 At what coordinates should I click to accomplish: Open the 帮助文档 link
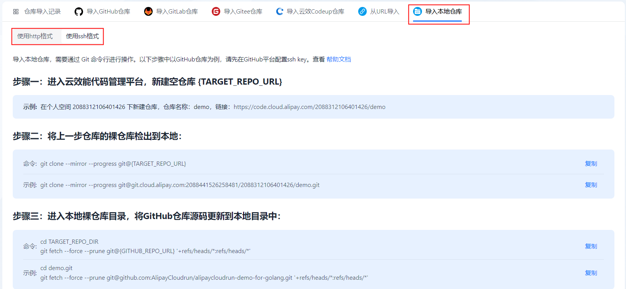pos(339,59)
